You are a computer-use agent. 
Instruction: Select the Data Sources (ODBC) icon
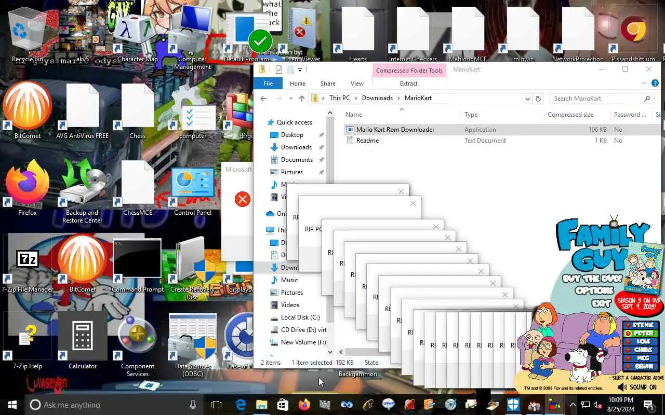pos(192,345)
